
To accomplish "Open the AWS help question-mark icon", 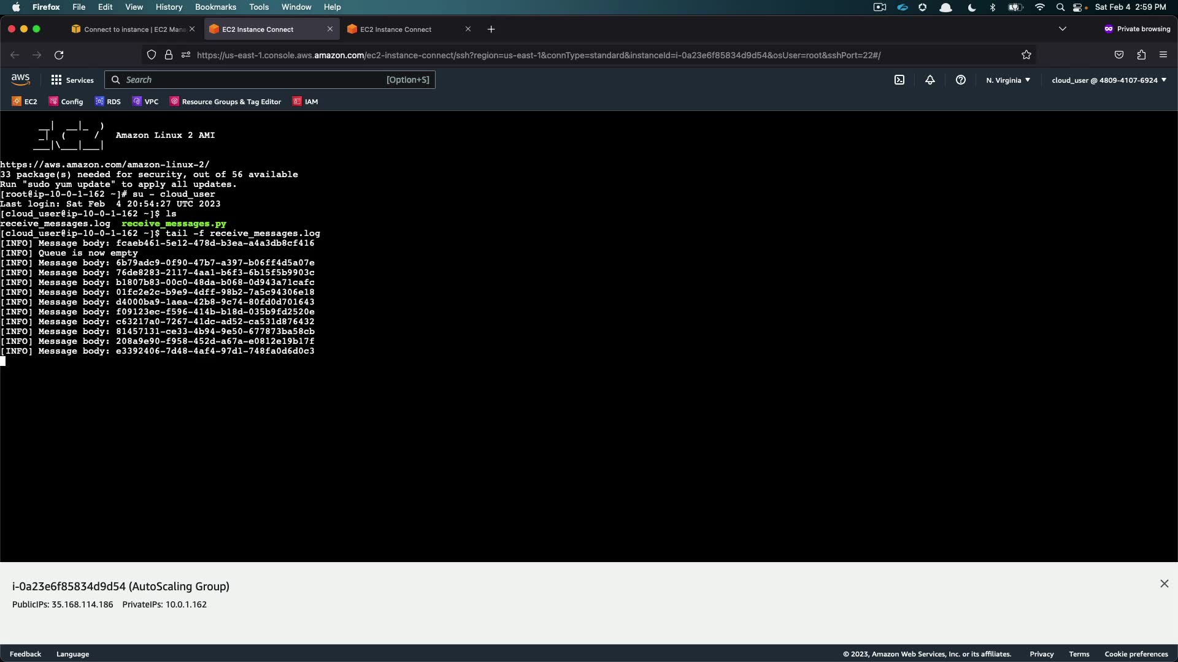I will tap(961, 80).
